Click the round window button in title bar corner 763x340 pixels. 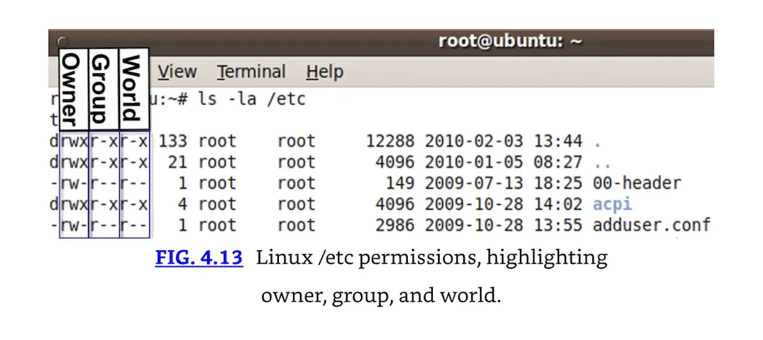(62, 41)
